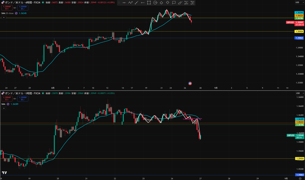Click GBP/USD flag icon in 4-hour chart
Screen dimensions: 305x180
[x=3, y=2]
